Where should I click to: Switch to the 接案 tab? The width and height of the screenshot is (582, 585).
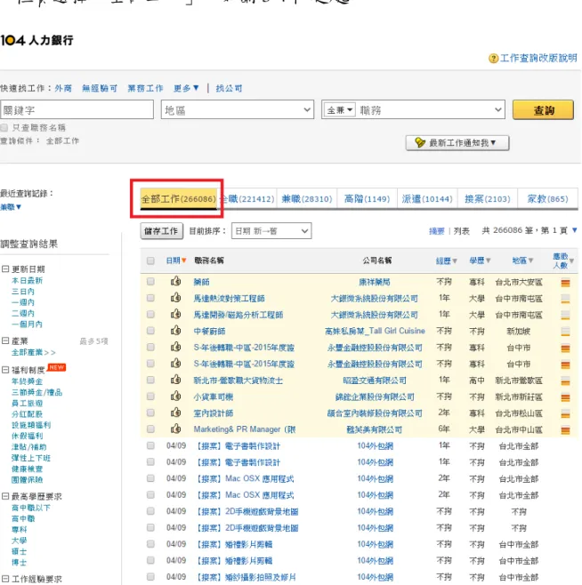tap(487, 199)
